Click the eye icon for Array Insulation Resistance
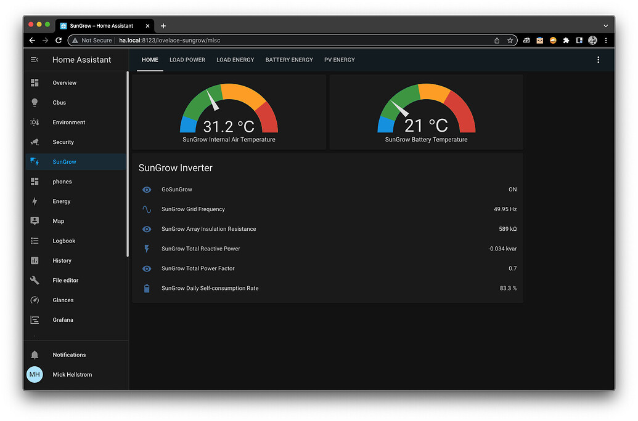The width and height of the screenshot is (638, 421). (x=147, y=229)
